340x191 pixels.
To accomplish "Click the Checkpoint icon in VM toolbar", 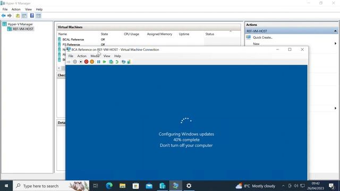I will 111,62.
